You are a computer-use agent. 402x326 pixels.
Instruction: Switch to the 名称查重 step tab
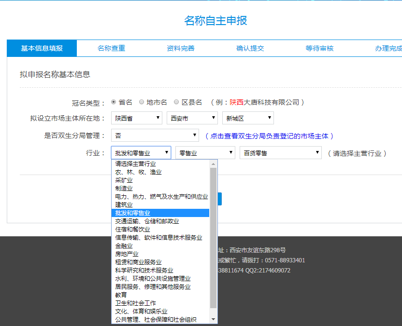point(111,48)
